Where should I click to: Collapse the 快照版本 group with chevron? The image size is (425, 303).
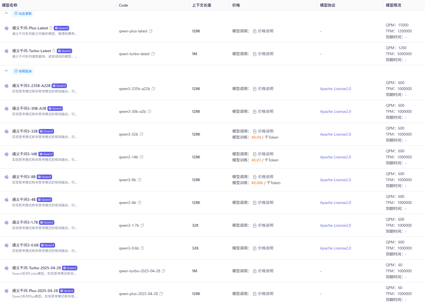pos(6,71)
